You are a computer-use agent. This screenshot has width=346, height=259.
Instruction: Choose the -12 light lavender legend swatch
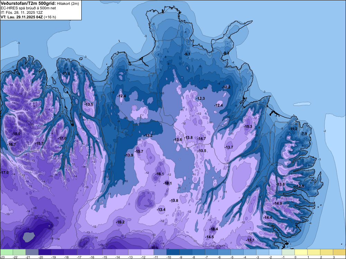click(x=147, y=252)
